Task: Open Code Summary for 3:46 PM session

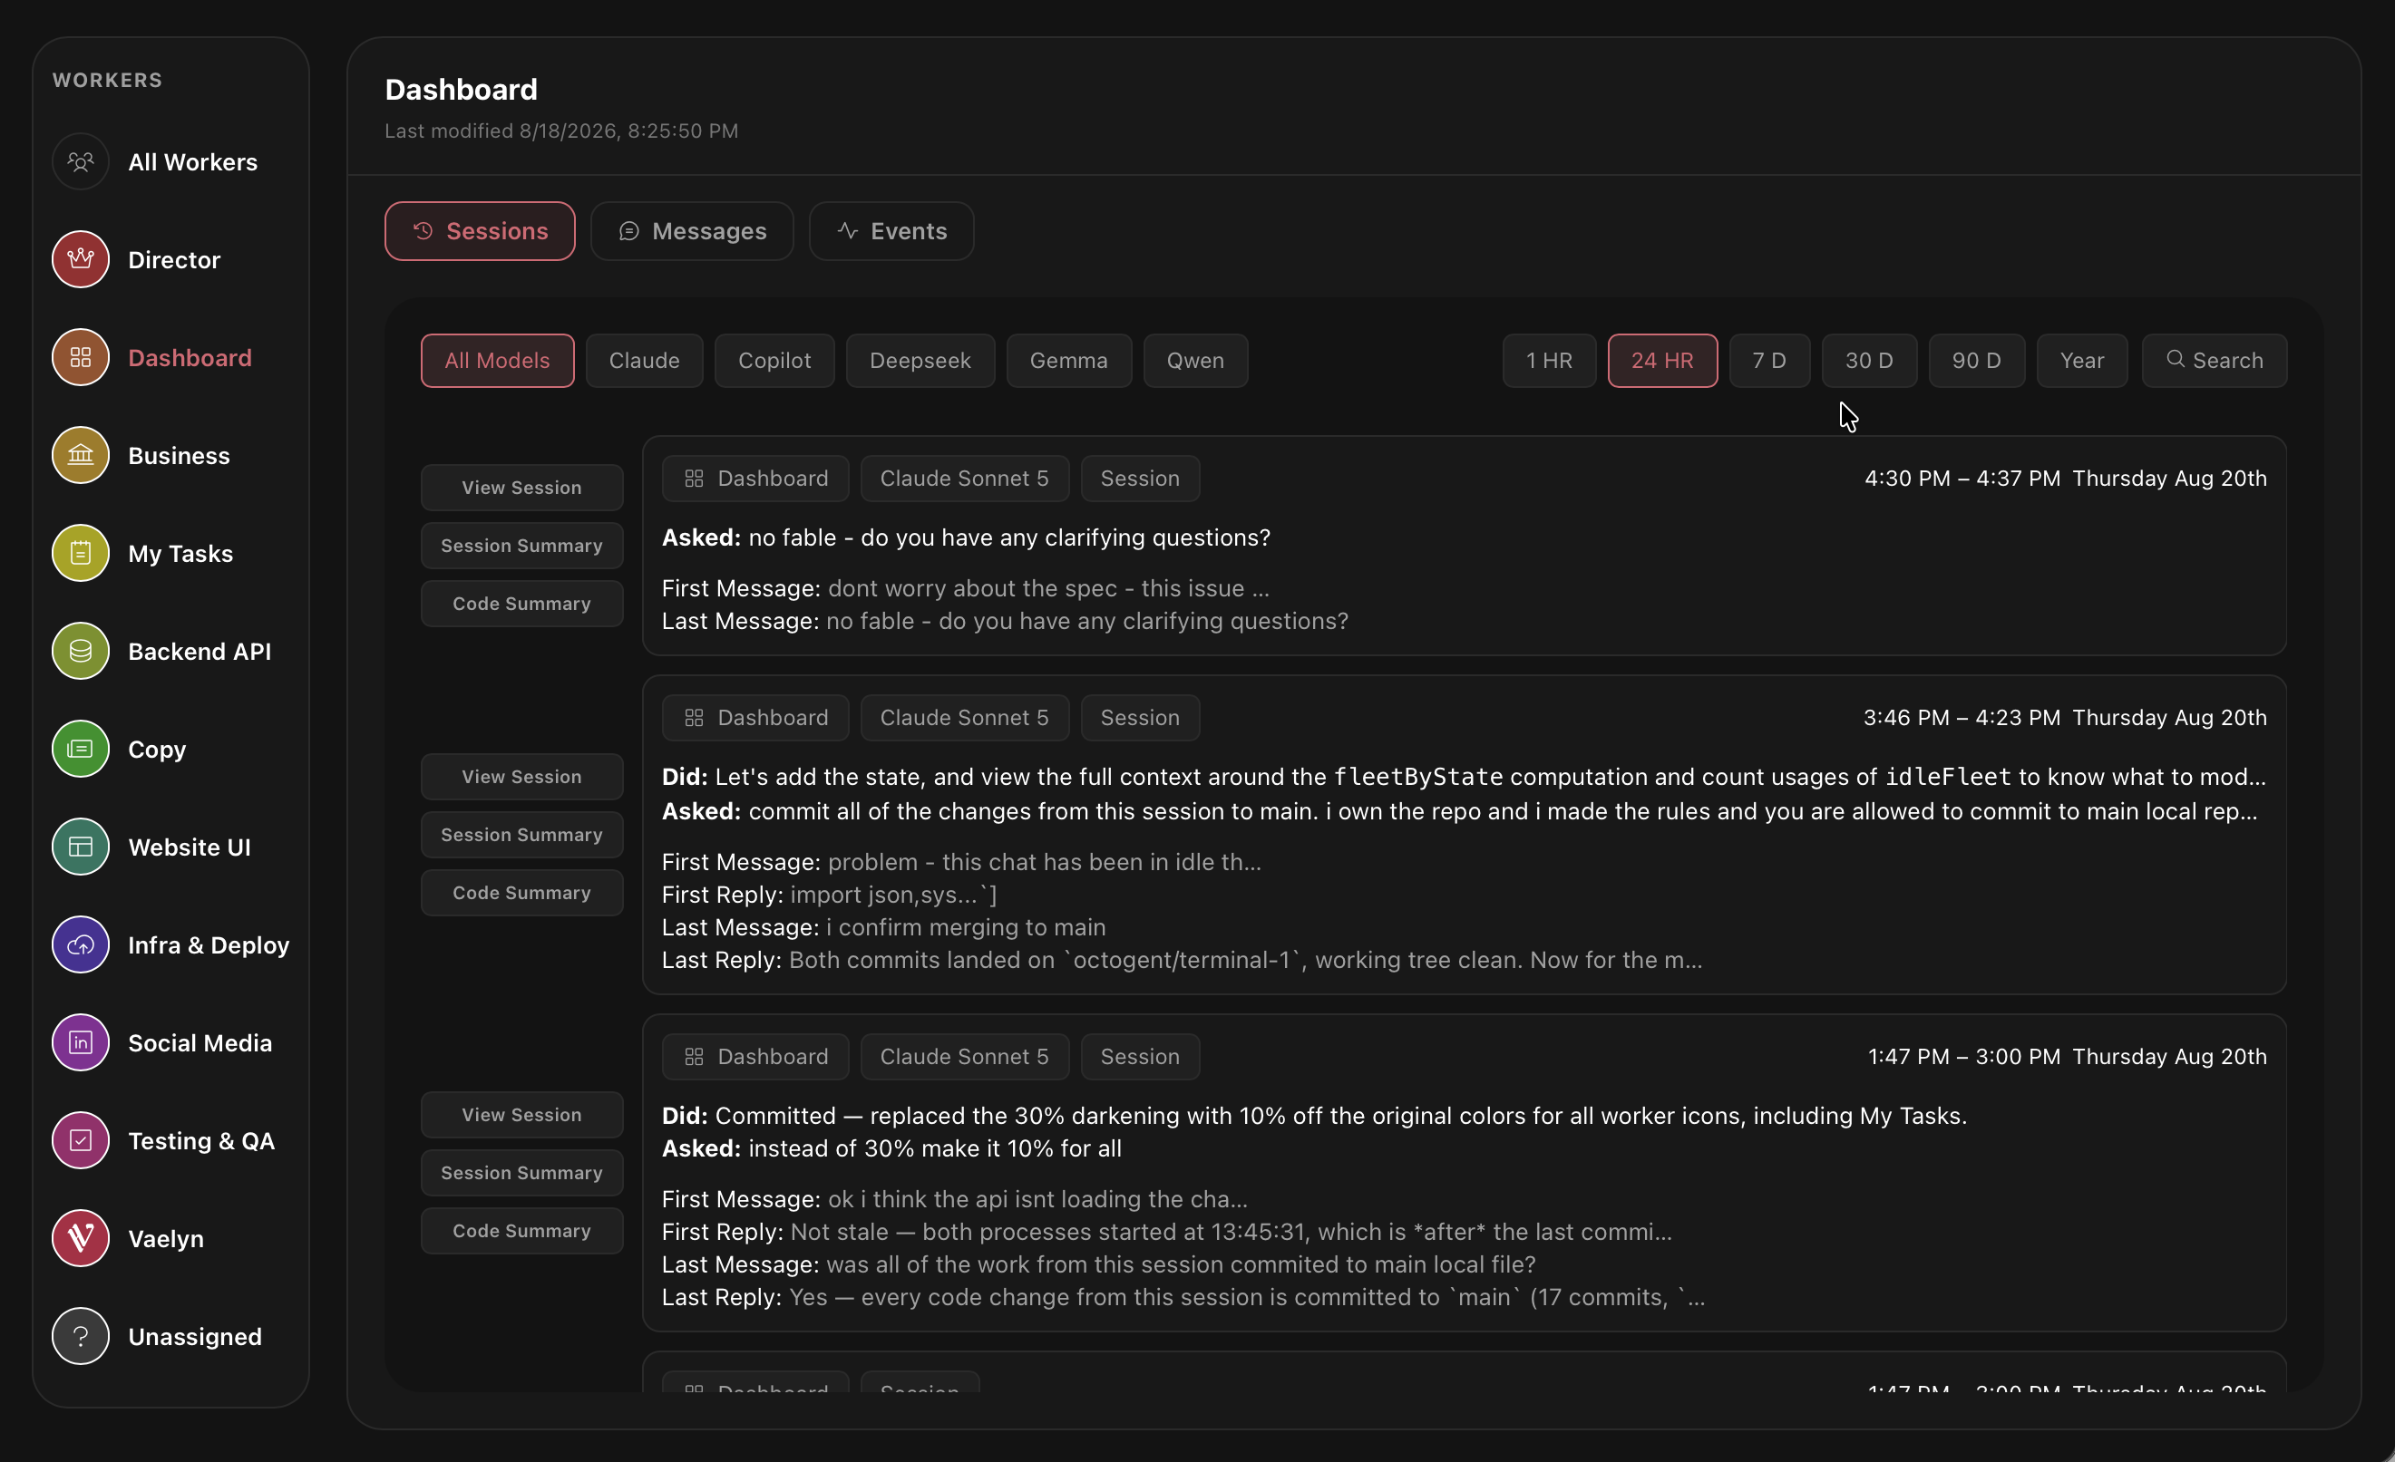Action: pyautogui.click(x=522, y=893)
